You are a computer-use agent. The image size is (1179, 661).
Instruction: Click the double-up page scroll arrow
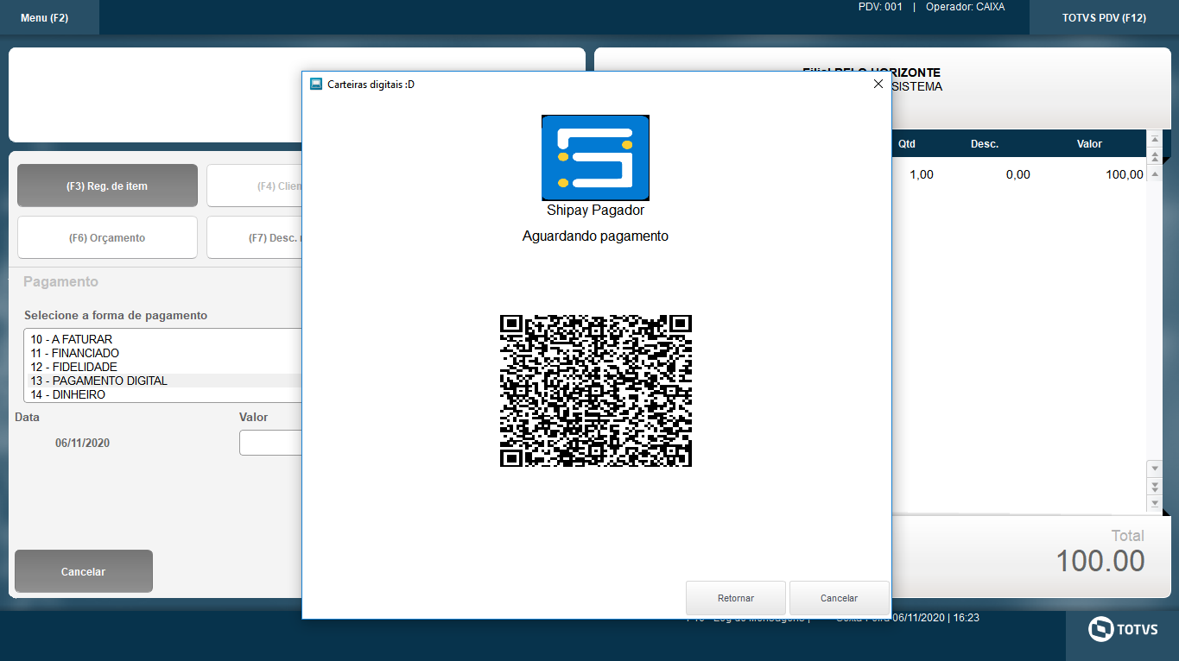(x=1154, y=156)
